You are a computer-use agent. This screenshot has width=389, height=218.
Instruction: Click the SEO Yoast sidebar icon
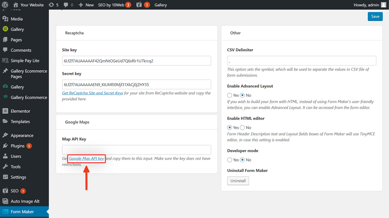pos(5,191)
